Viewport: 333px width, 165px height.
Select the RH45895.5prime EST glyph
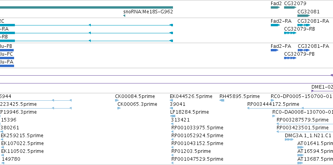pos(222,100)
